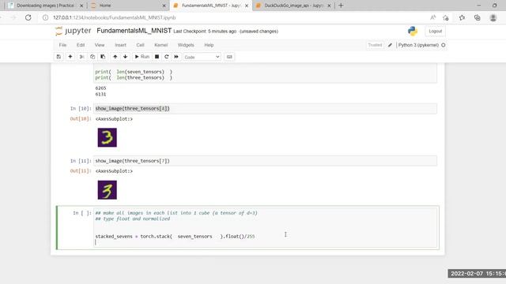Click the kernel idle circle indicator
This screenshot has height=284, width=506.
tap(444, 45)
